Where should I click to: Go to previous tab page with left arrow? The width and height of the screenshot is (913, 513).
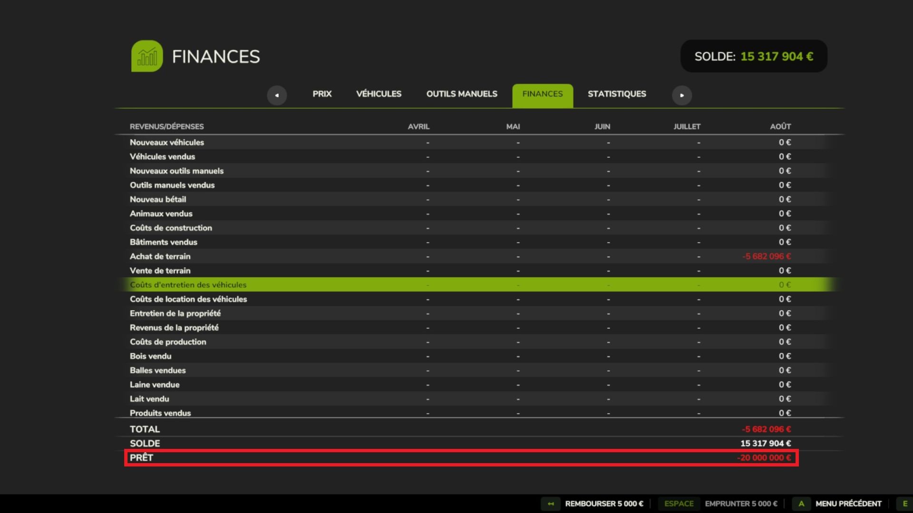tap(277, 95)
